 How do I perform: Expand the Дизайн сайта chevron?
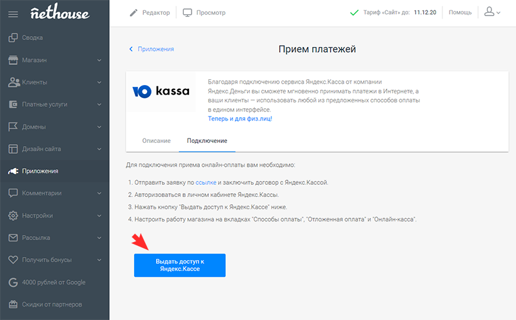coord(99,149)
